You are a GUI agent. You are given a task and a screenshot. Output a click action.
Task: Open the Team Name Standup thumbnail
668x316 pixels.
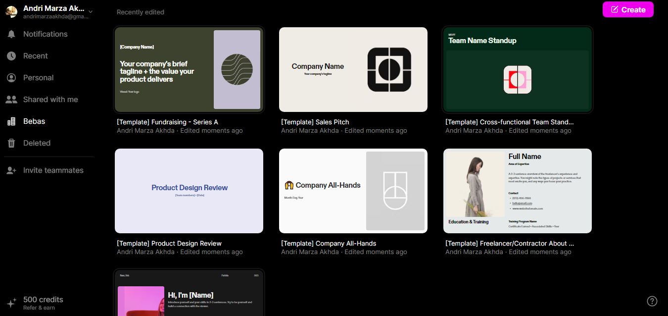tap(518, 69)
